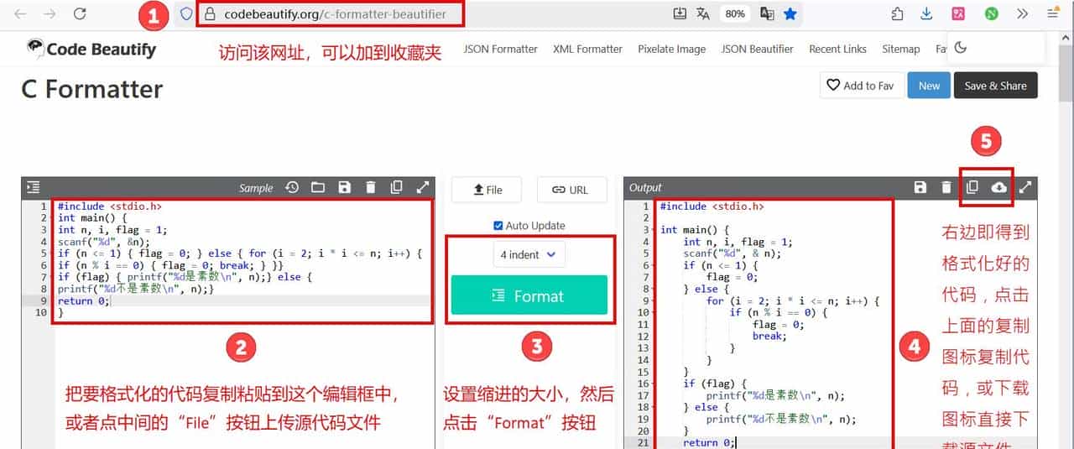The height and width of the screenshot is (449, 1074).
Task: Open JSON Formatter nav link
Action: (500, 49)
